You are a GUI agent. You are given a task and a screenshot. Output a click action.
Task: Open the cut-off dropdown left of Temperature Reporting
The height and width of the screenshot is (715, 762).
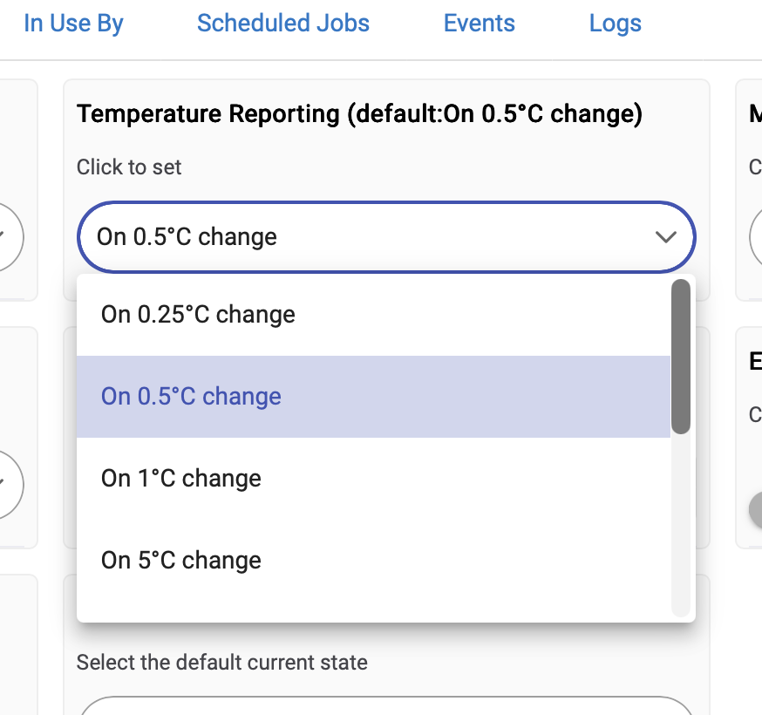[x=7, y=237]
